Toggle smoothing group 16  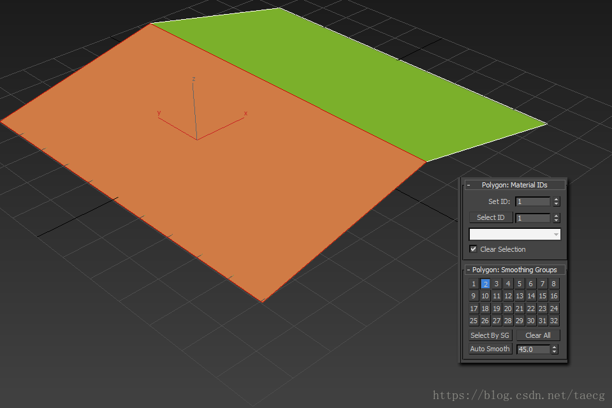554,296
